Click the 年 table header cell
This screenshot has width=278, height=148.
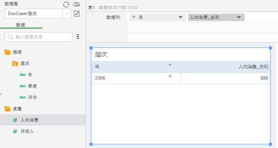[136, 67]
